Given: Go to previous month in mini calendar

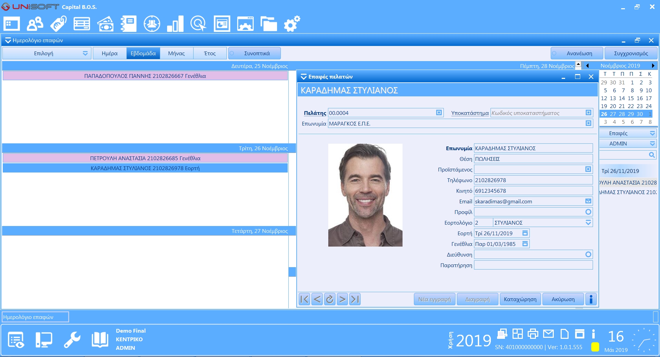Looking at the screenshot, I should click(587, 66).
